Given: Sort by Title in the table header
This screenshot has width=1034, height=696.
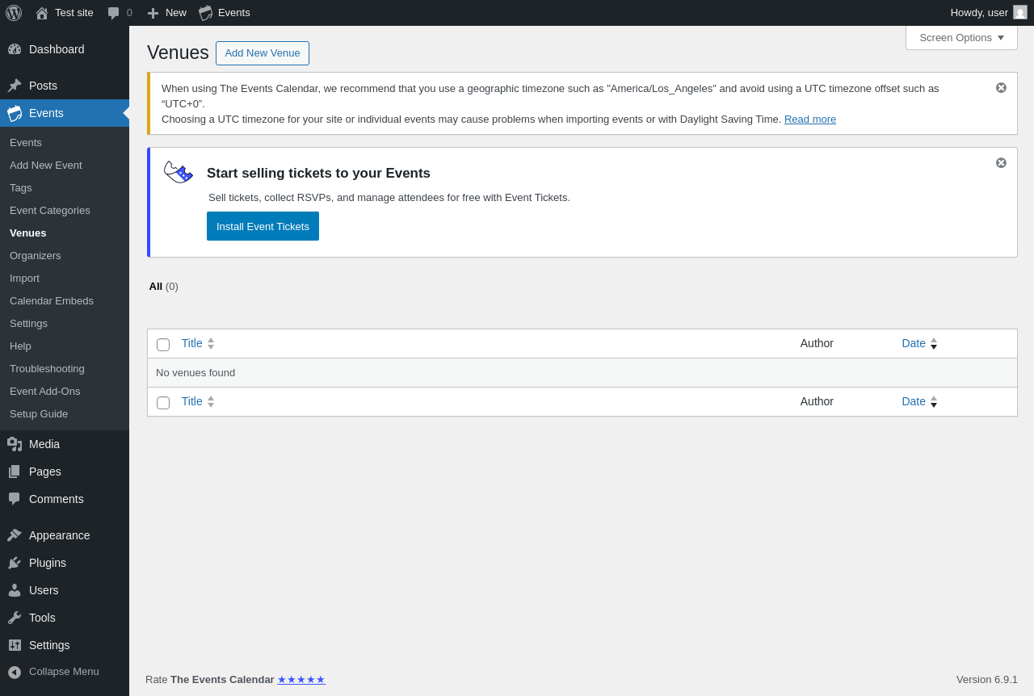Looking at the screenshot, I should (x=198, y=343).
